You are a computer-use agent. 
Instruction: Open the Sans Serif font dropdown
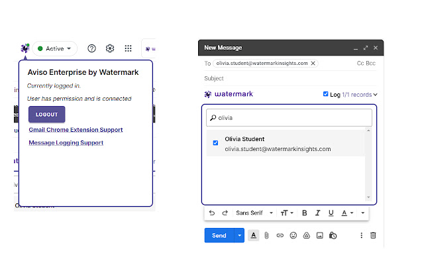click(254, 213)
